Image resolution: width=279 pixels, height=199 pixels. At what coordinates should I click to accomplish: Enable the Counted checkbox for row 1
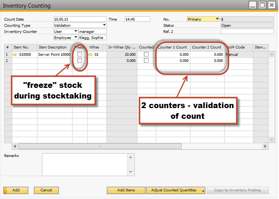click(x=146, y=55)
